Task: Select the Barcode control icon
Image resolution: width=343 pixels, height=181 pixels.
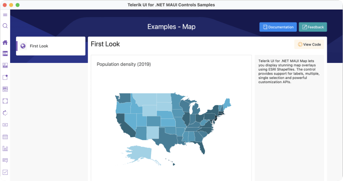Action: click(x=5, y=89)
